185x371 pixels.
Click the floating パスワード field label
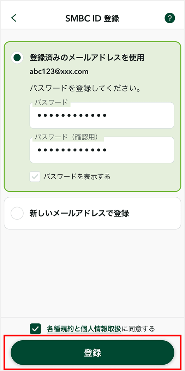click(x=51, y=102)
